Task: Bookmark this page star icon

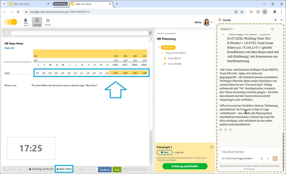Action: click(242, 12)
